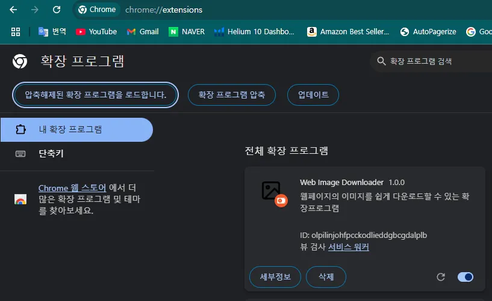Image resolution: width=492 pixels, height=301 pixels.
Task: Click the 웹페이지의 이미지를 쉽게 다운로드 description
Action: [385, 202]
